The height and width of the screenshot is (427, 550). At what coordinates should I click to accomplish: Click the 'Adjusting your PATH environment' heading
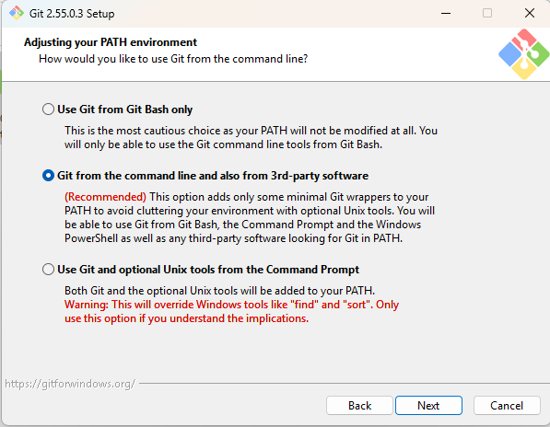111,42
